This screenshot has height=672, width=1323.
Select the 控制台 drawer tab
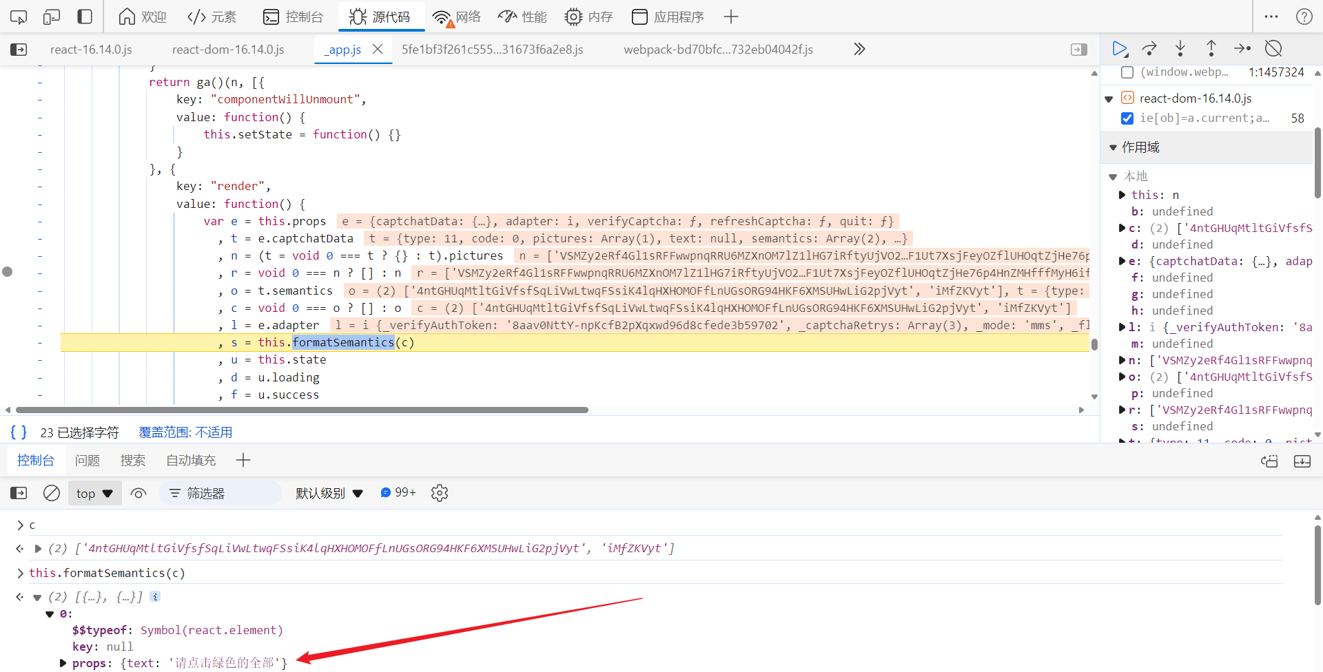[x=36, y=461]
